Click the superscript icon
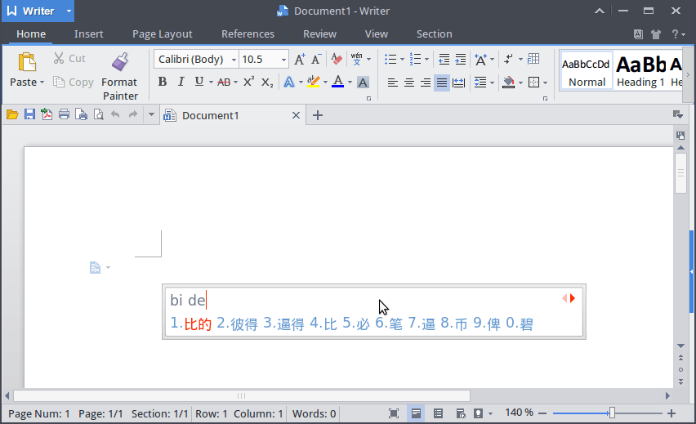The image size is (696, 424). coord(248,82)
